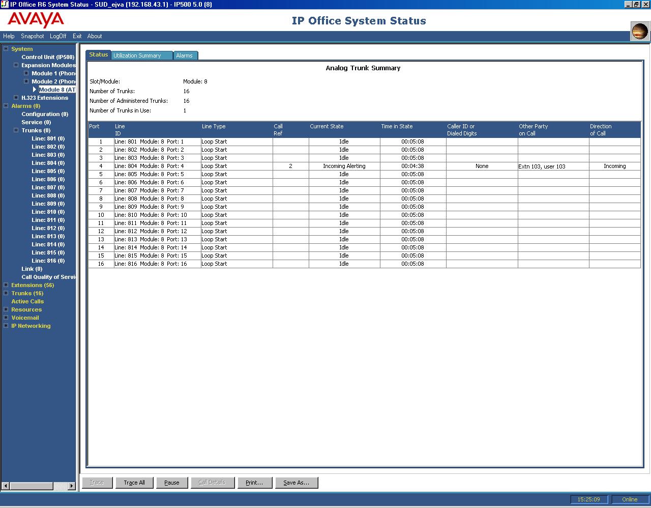
Task: Select Call Quality of Service item
Action: pyautogui.click(x=49, y=277)
